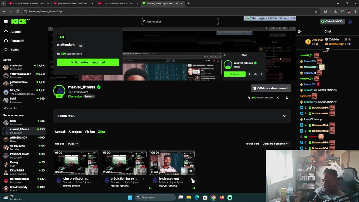This screenshot has width=359, height=202.
Task: Open the hamburger menu beside KICK logo
Action: pos(6,22)
